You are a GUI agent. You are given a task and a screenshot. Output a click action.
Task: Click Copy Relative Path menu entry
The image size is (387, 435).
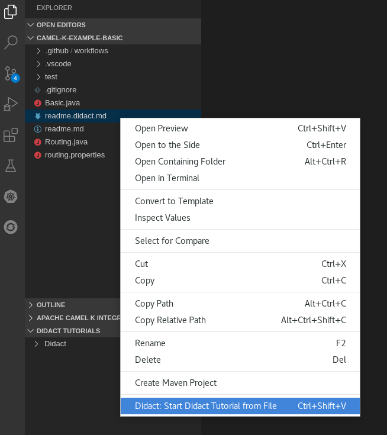pos(170,320)
